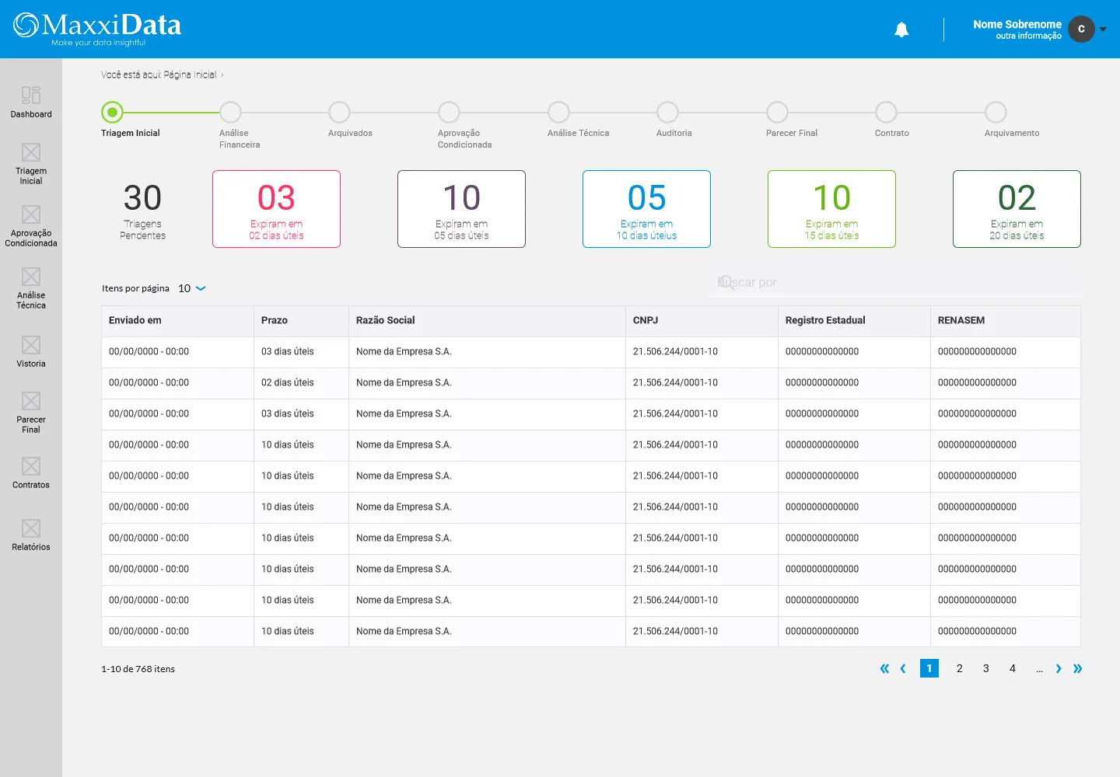Click the next page arrow

1059,668
